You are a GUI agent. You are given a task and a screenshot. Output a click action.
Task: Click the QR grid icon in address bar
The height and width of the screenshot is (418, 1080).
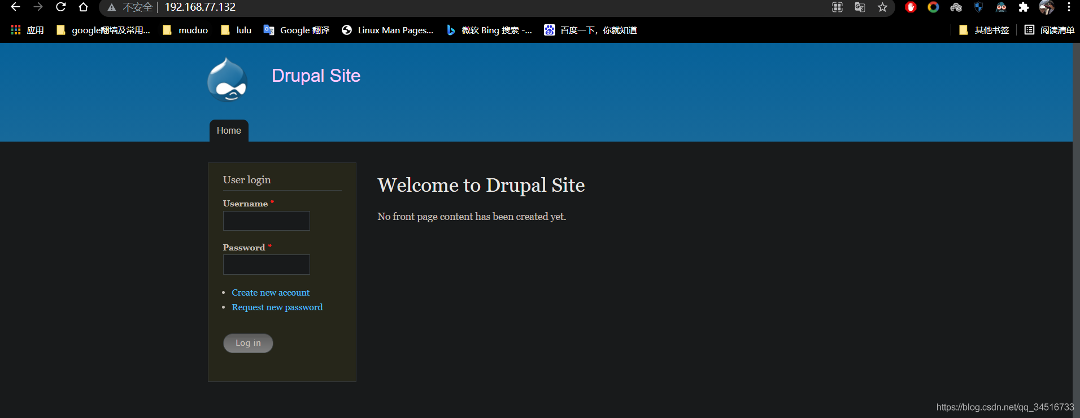click(837, 7)
